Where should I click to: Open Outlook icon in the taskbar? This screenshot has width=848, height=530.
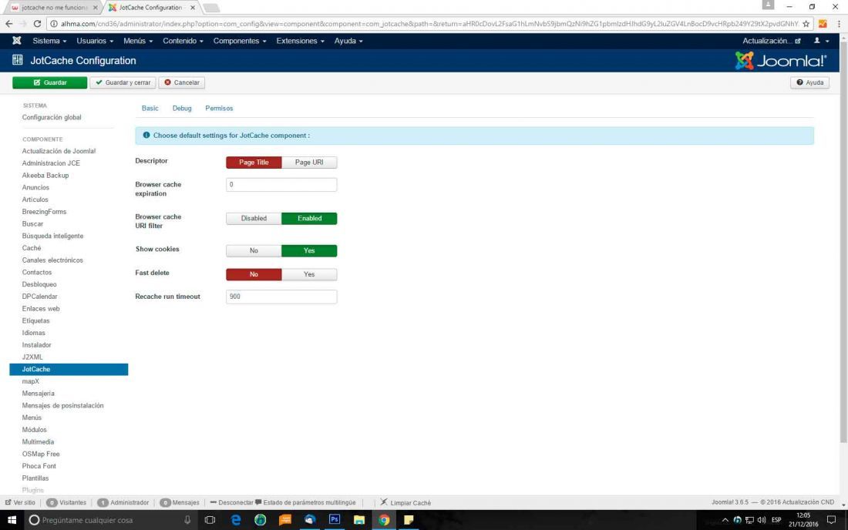[x=309, y=520]
